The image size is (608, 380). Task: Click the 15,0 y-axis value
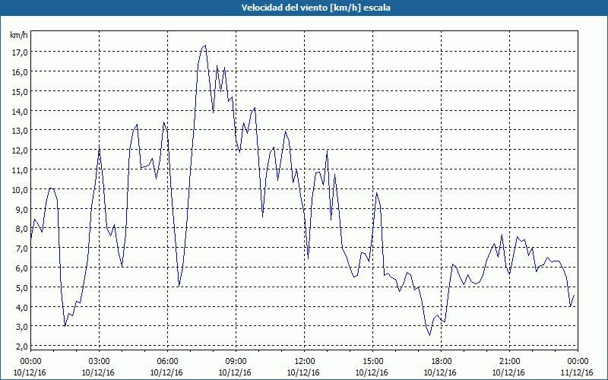(20, 92)
